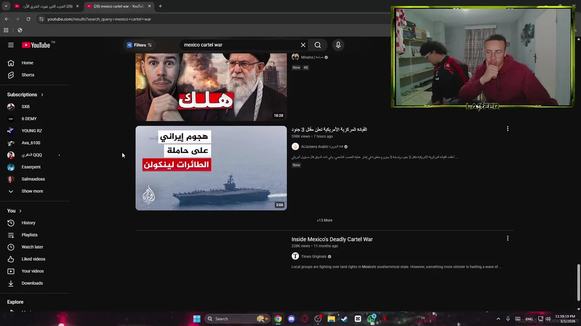
Task: Open the Iranian attack aircraft carrier video thumbnail
Action: tap(211, 168)
